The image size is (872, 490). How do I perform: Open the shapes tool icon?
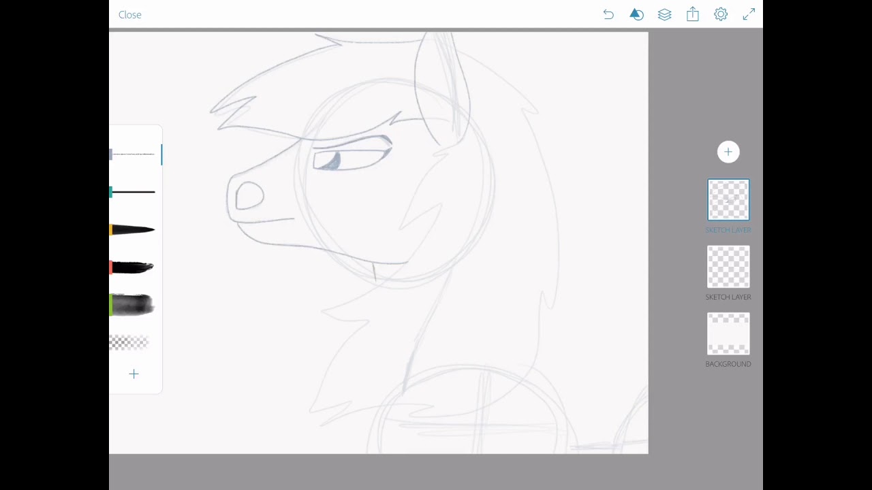pos(636,14)
